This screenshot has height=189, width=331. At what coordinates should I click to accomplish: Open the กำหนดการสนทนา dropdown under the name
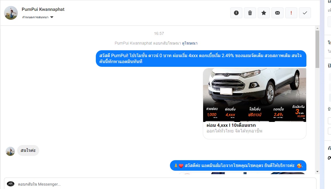pos(38,17)
